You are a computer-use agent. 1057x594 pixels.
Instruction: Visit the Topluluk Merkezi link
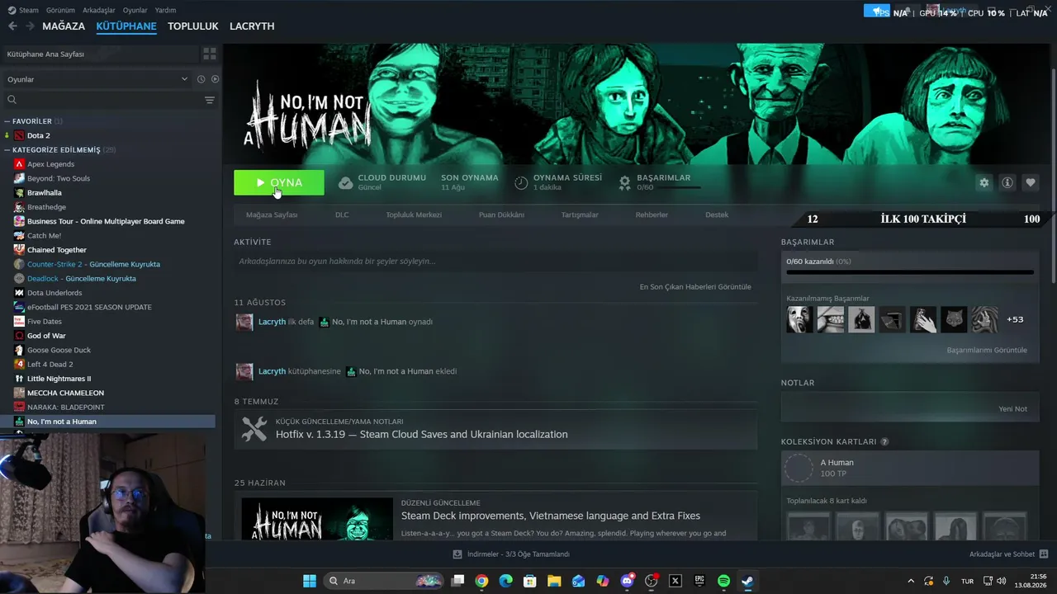pyautogui.click(x=414, y=214)
